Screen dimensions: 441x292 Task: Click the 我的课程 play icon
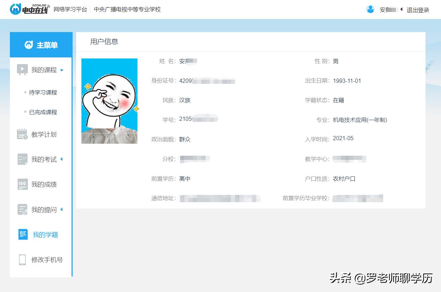click(x=22, y=69)
